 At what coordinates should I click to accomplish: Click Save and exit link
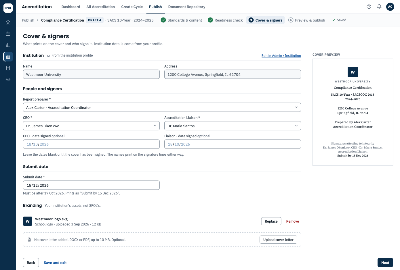tap(55, 263)
